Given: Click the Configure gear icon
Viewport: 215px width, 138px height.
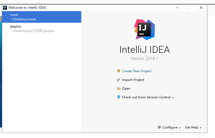Looking at the screenshot, I should (159, 127).
